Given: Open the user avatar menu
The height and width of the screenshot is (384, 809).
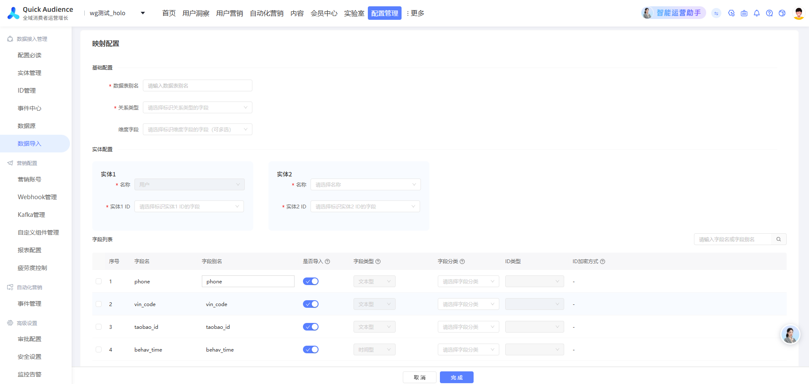Looking at the screenshot, I should tap(798, 13).
